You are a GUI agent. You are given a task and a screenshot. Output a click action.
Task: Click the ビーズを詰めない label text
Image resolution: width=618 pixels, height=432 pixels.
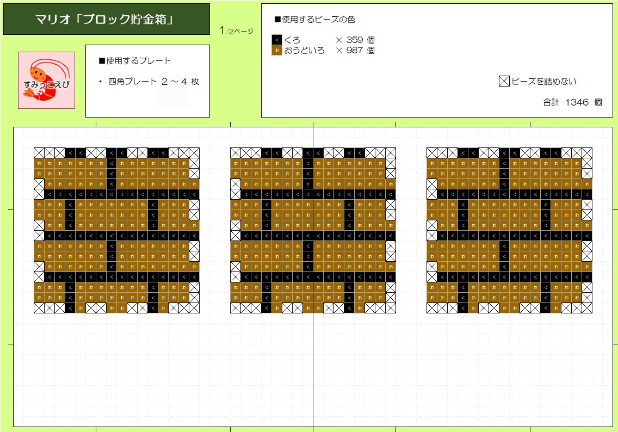tap(544, 81)
